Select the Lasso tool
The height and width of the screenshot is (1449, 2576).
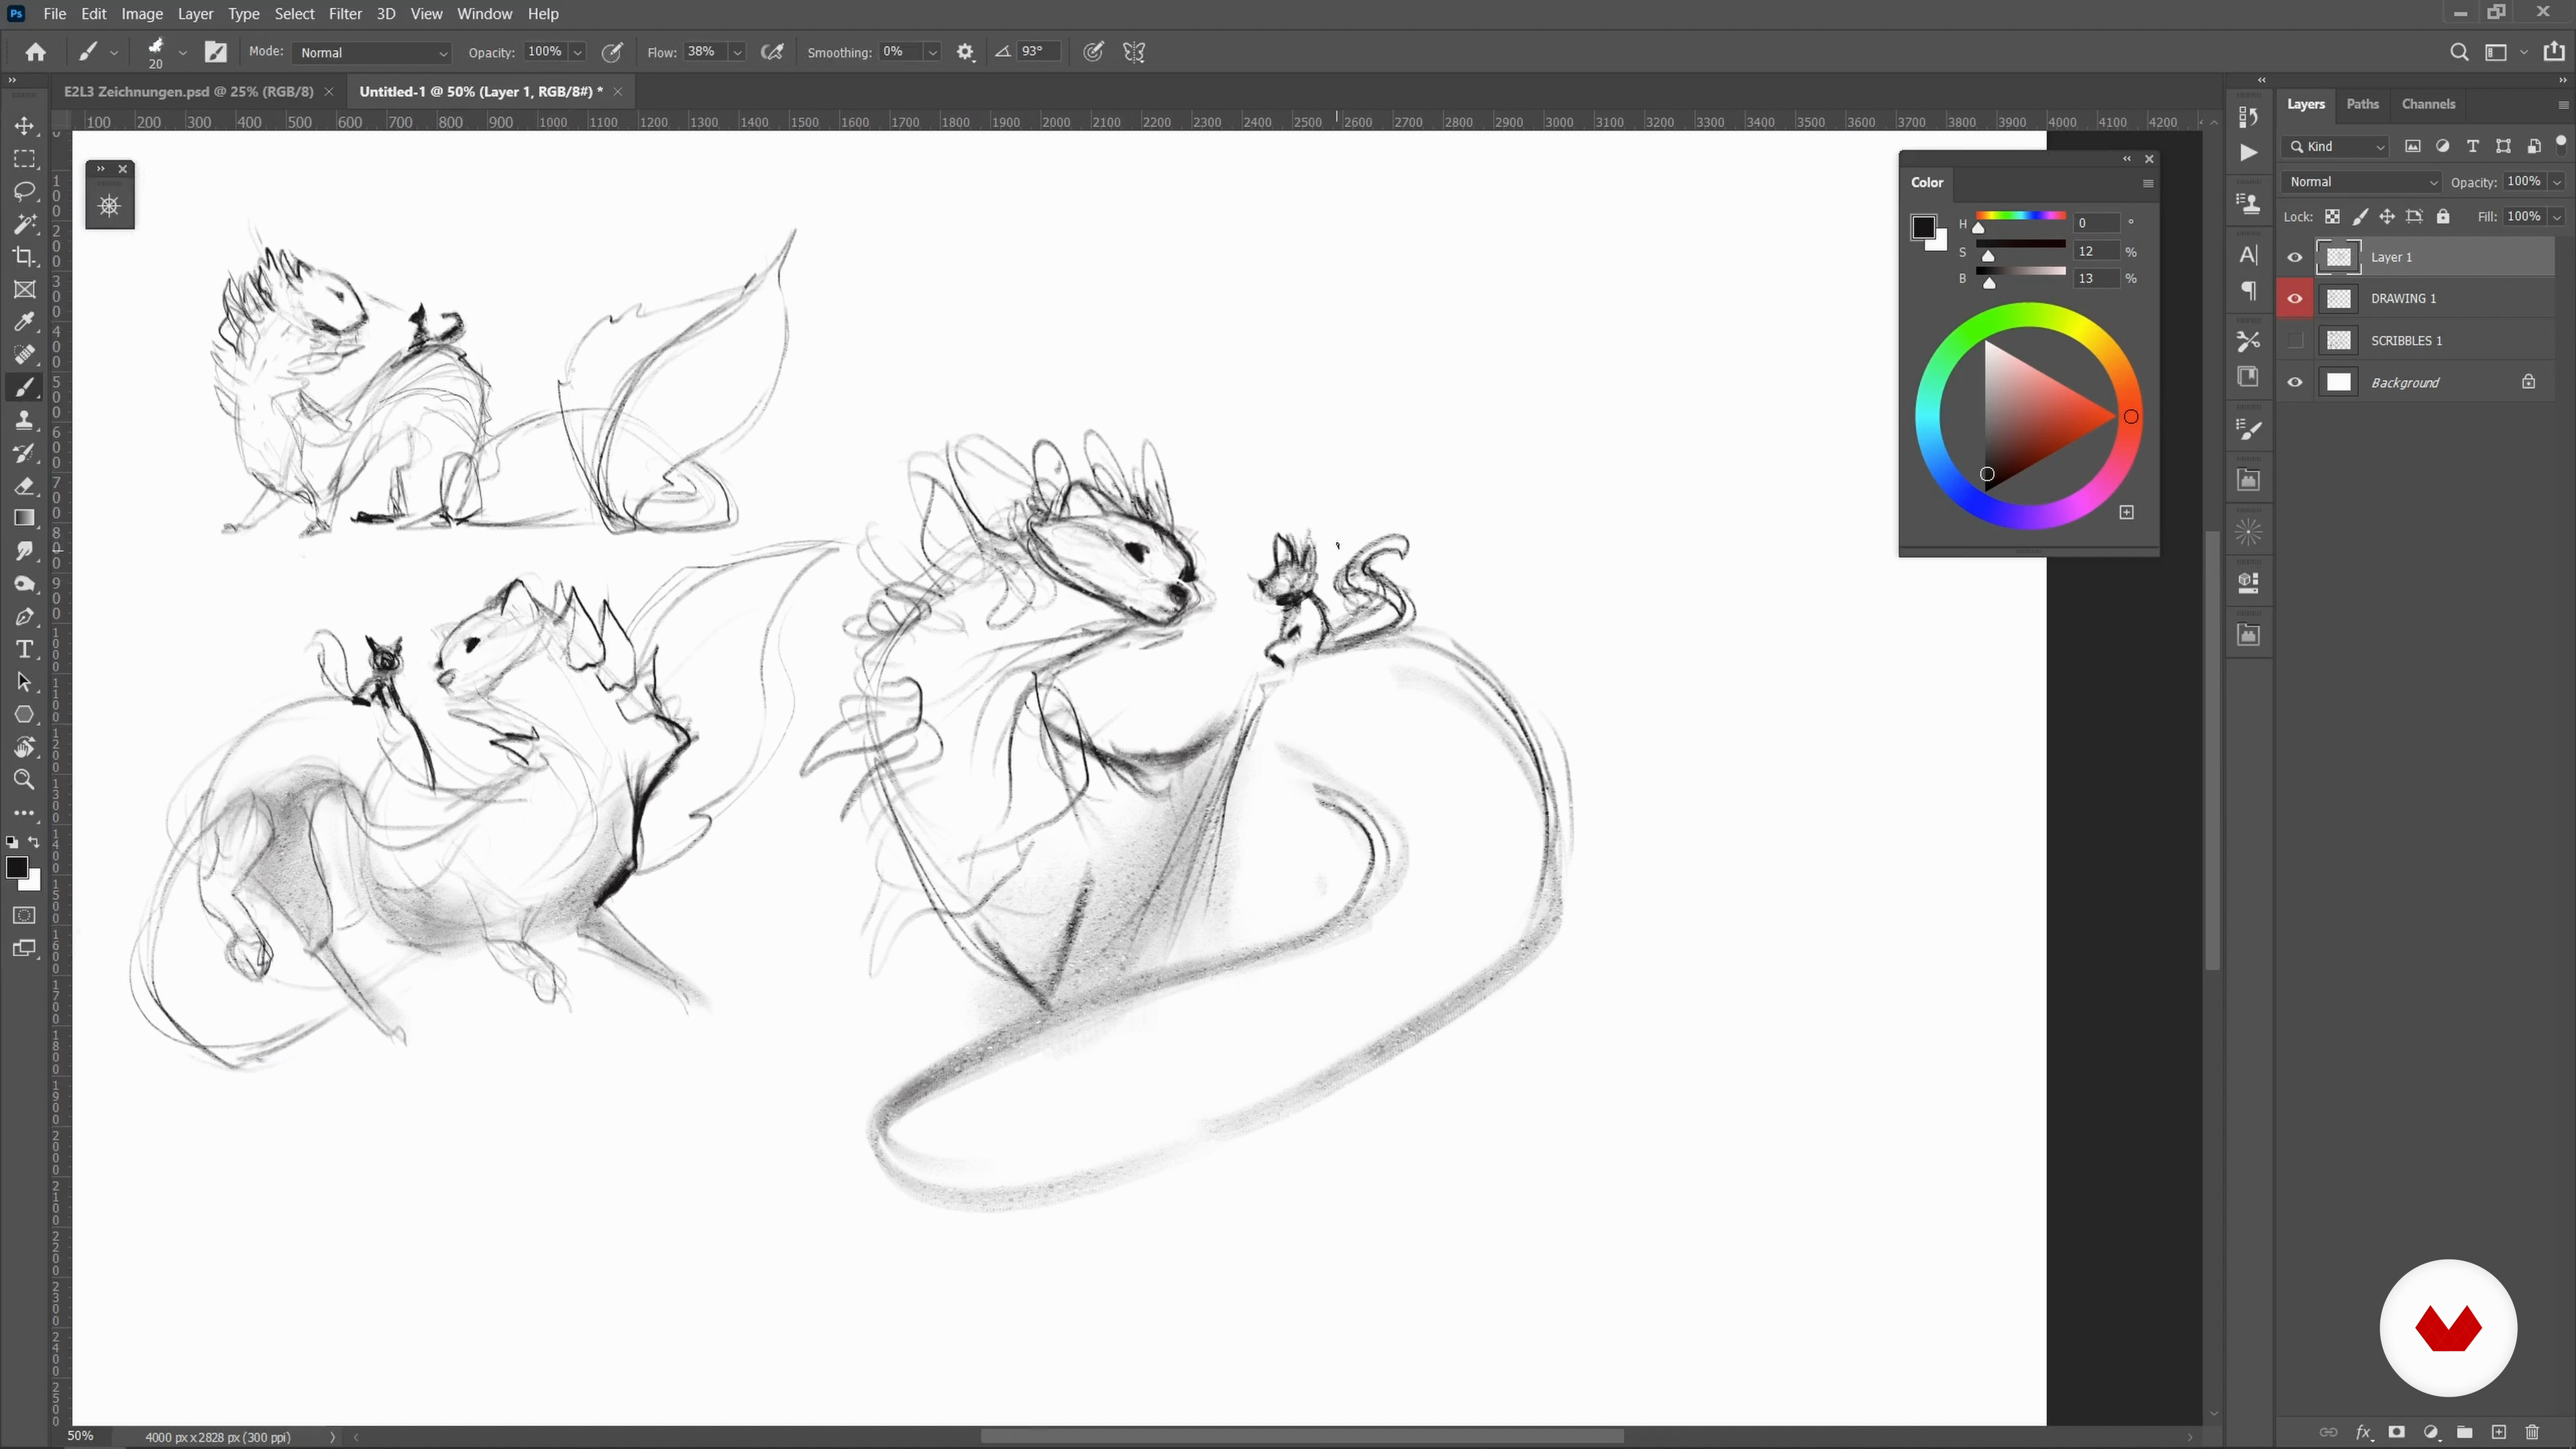pos(25,192)
